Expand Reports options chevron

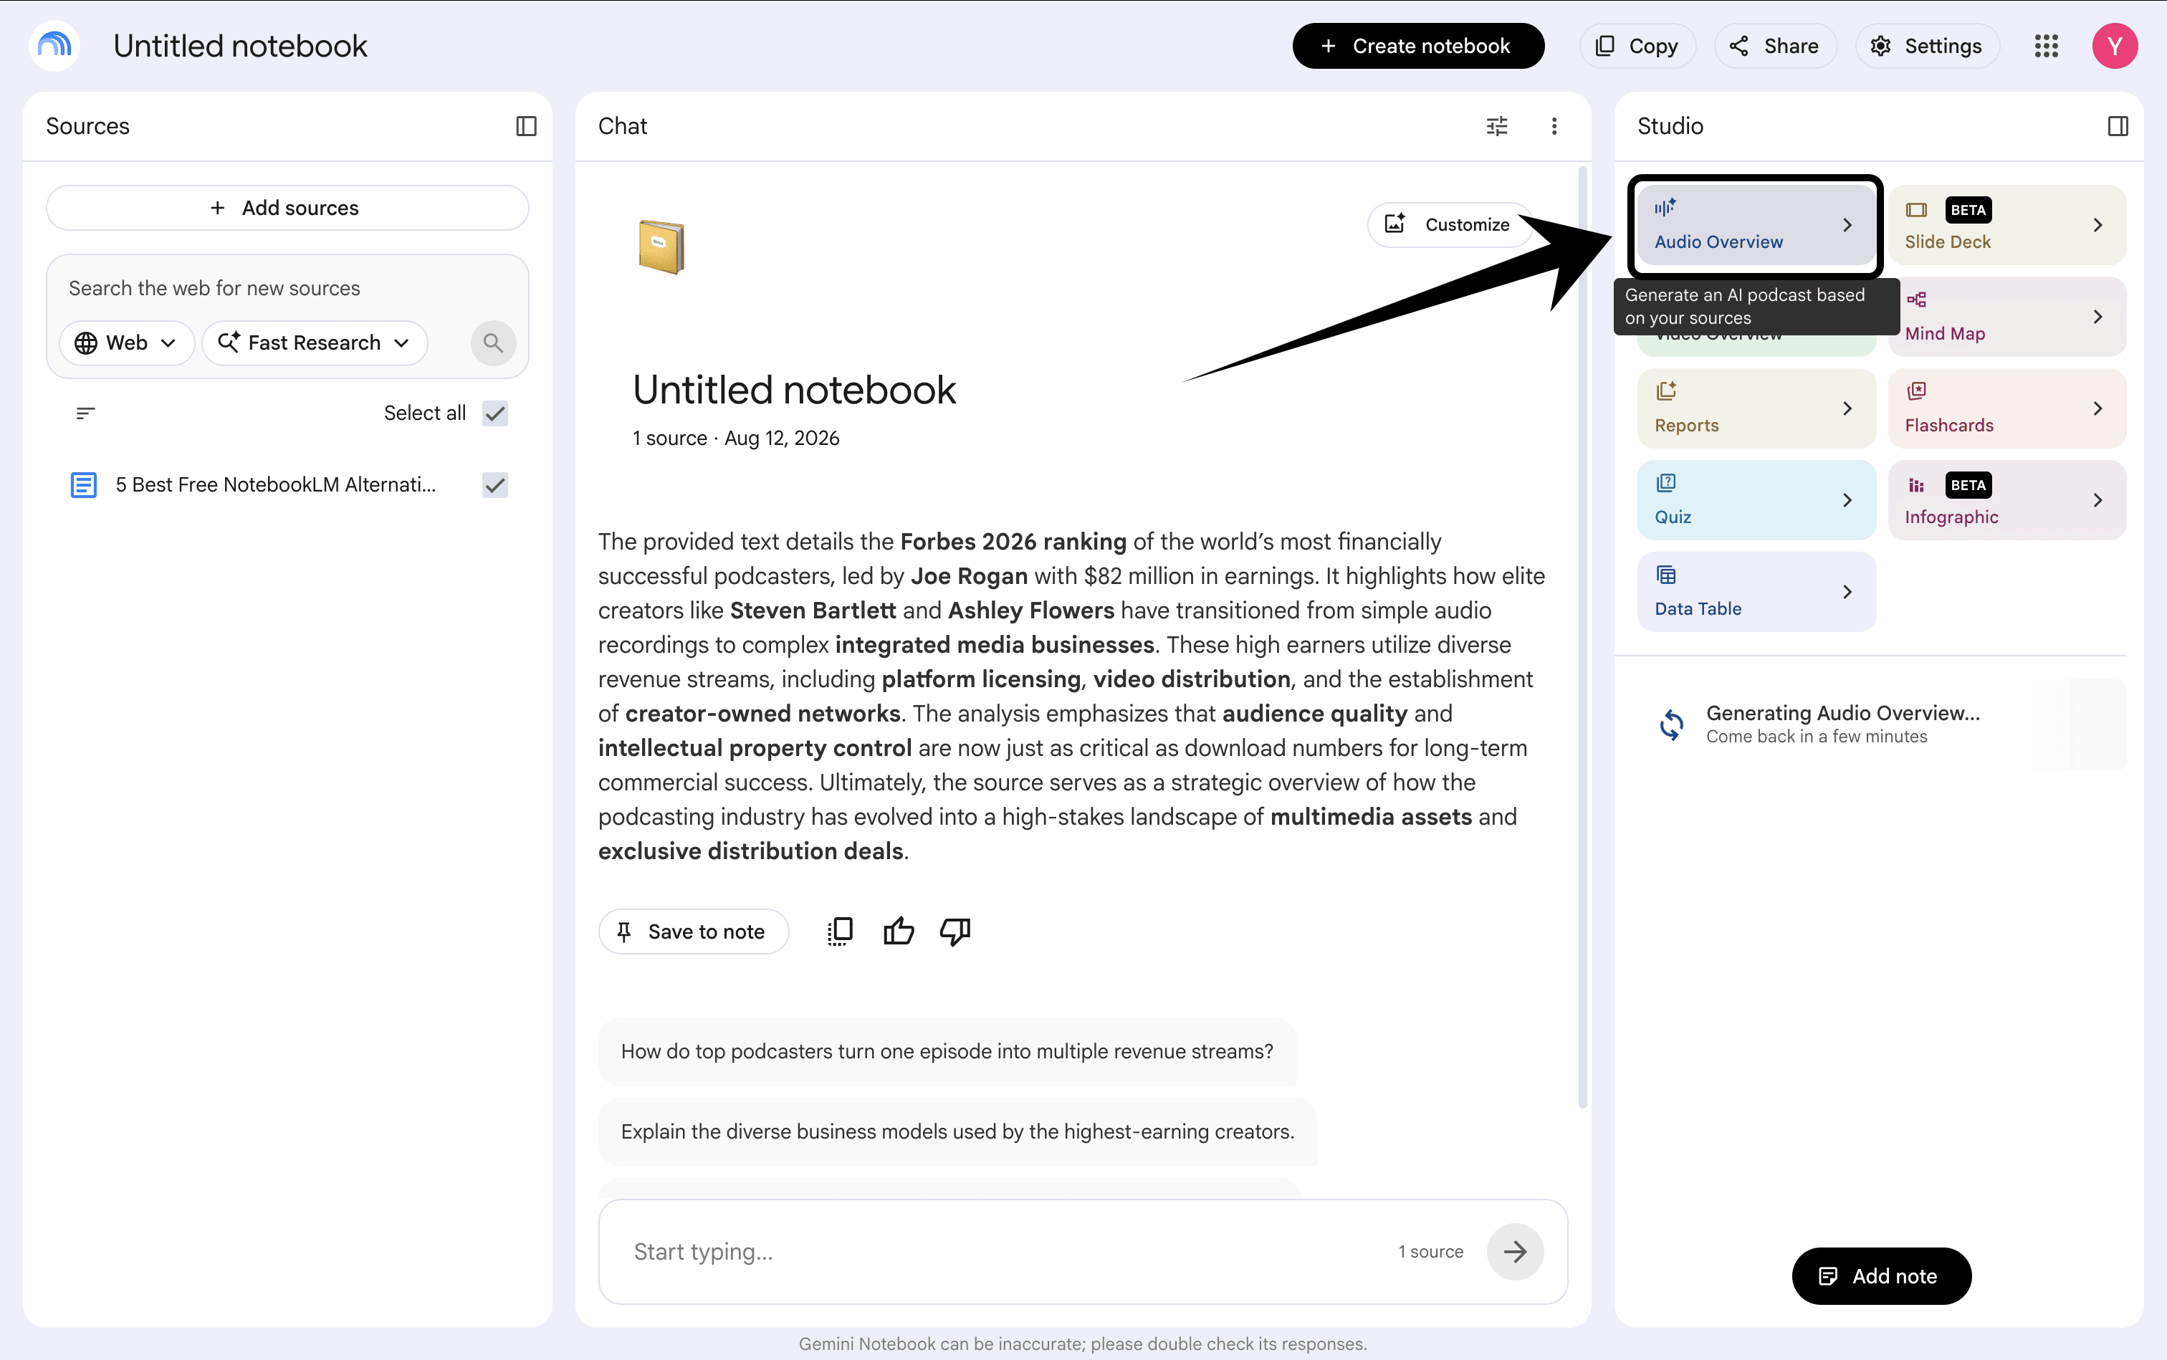(1847, 408)
